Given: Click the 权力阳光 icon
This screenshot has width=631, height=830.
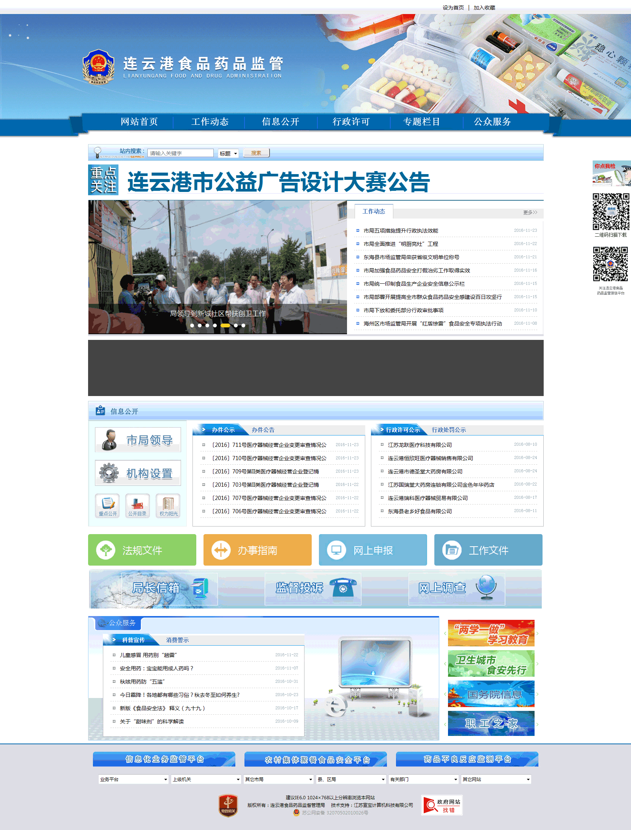Looking at the screenshot, I should point(168,505).
